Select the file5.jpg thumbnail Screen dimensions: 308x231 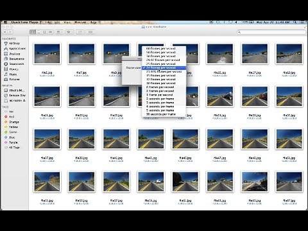click(47, 53)
